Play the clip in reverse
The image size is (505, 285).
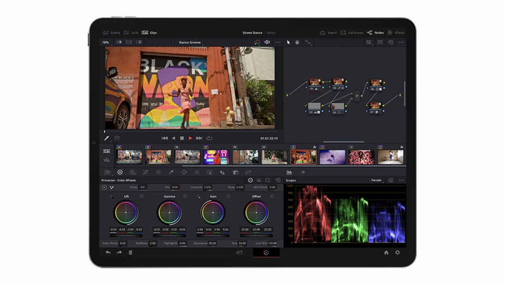[x=173, y=138]
